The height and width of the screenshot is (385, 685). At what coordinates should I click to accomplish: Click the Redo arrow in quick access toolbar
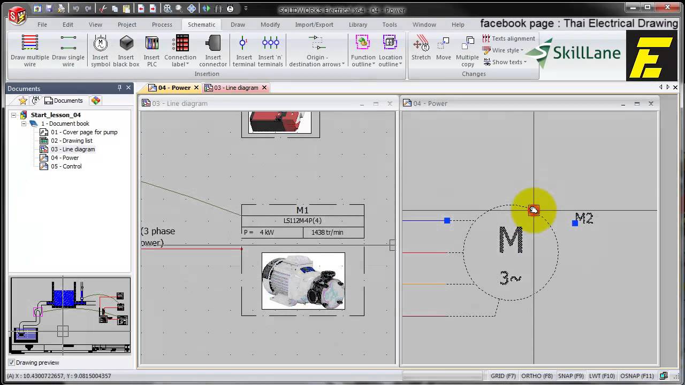click(x=89, y=9)
